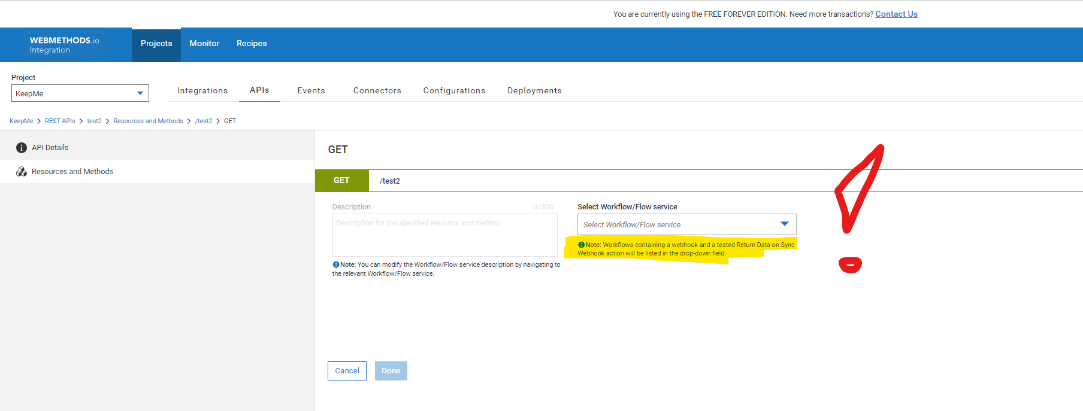Click the KeepMe breadcrumb link

(22, 121)
